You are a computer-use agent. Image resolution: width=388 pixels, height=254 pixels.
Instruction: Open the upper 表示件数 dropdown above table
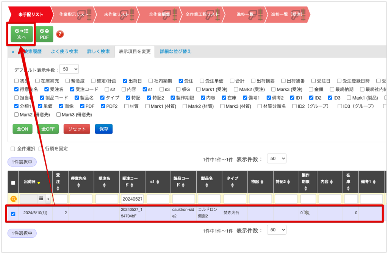(x=277, y=159)
